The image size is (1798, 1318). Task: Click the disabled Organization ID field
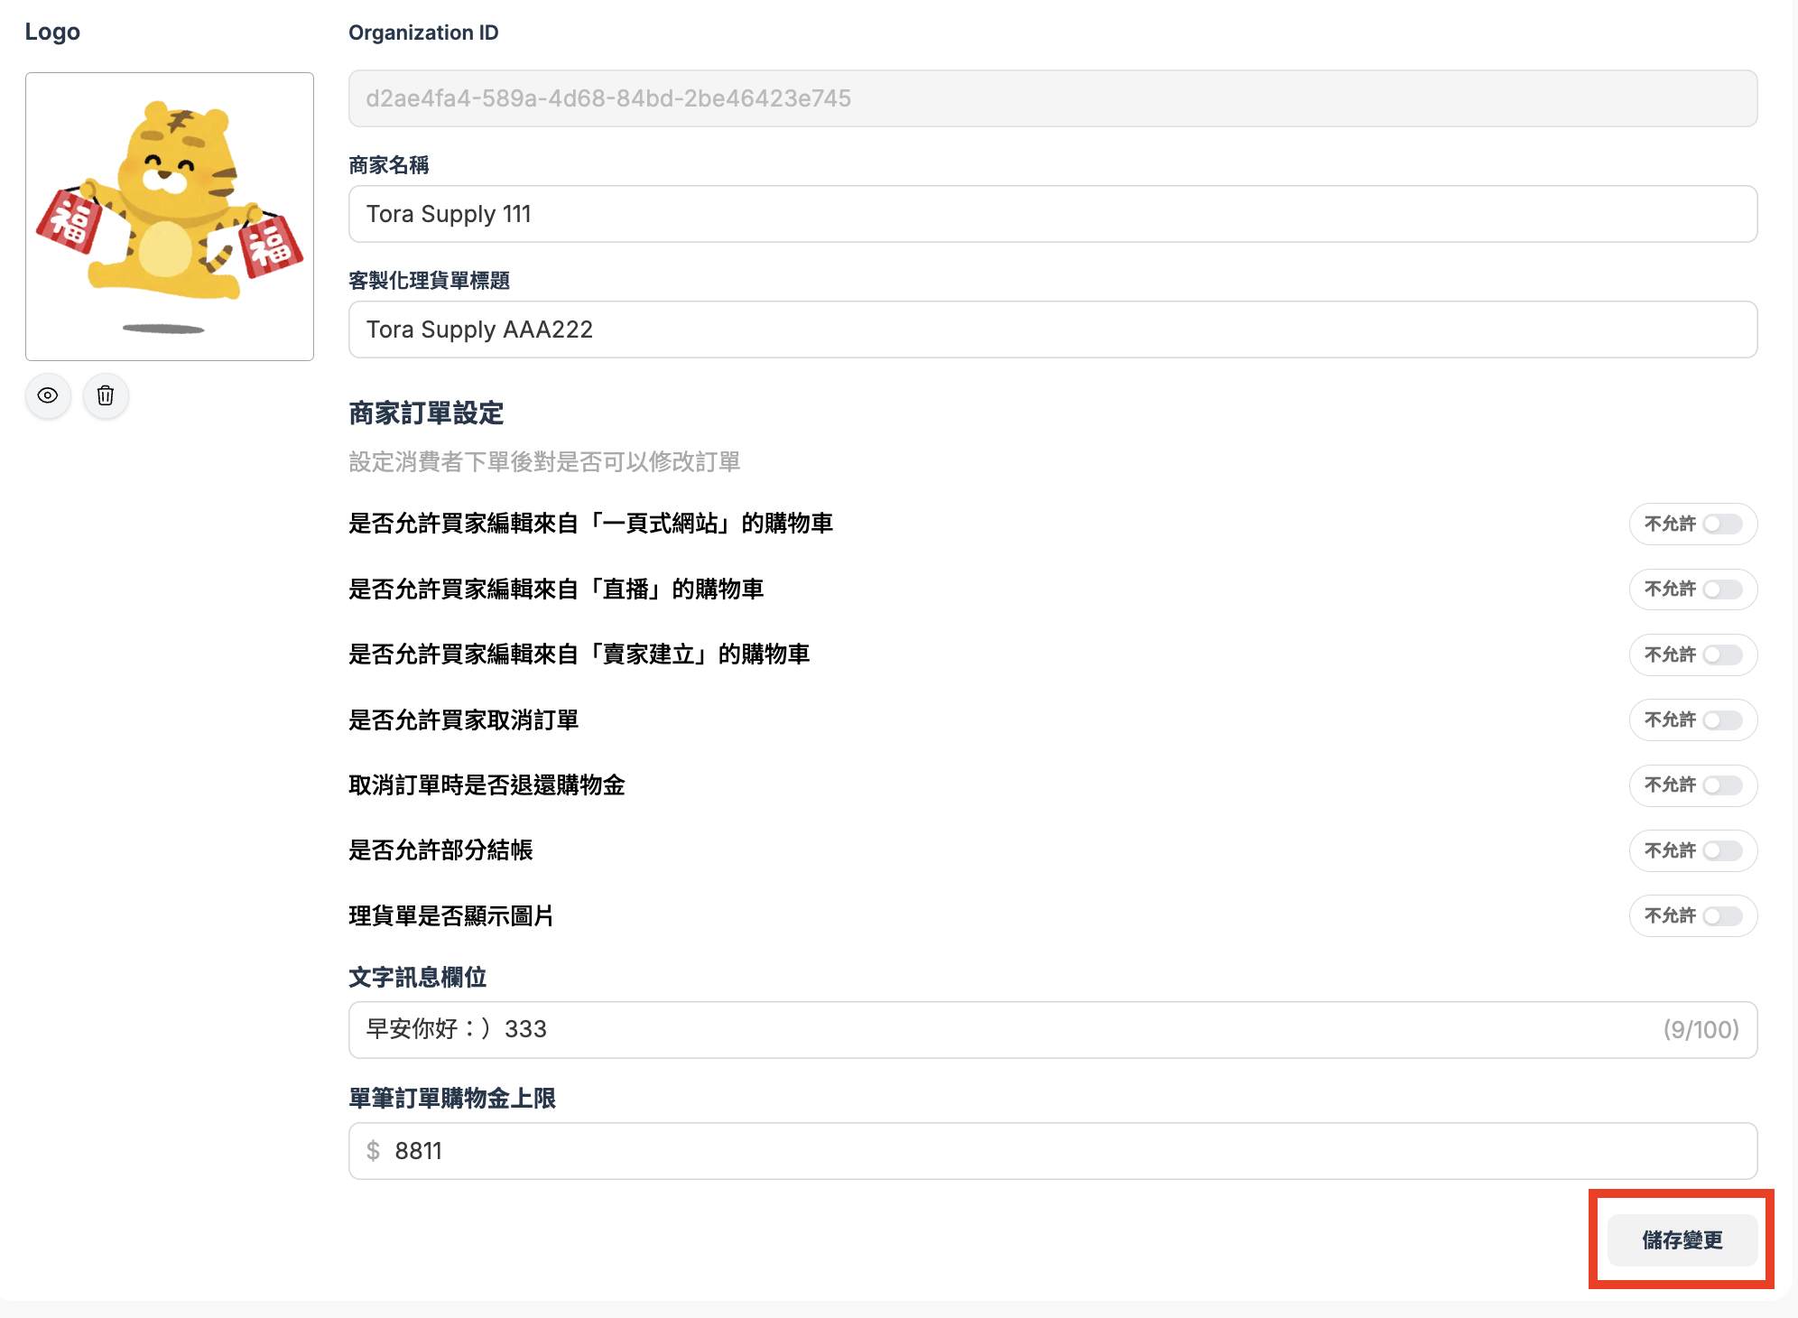[1052, 99]
